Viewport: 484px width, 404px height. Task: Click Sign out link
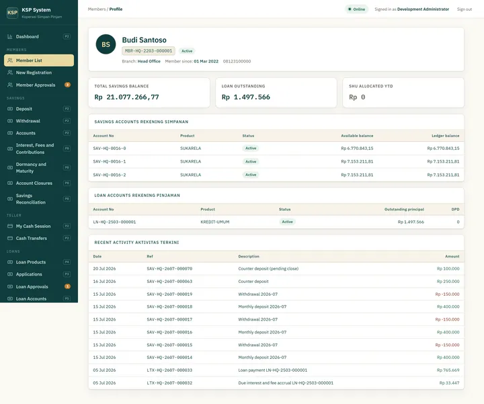point(465,9)
